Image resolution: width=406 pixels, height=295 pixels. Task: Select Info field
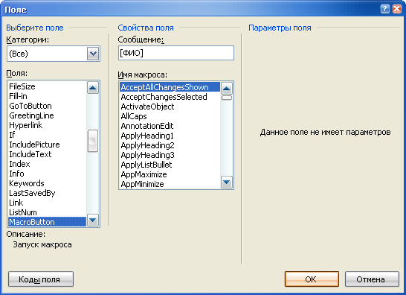[48, 174]
